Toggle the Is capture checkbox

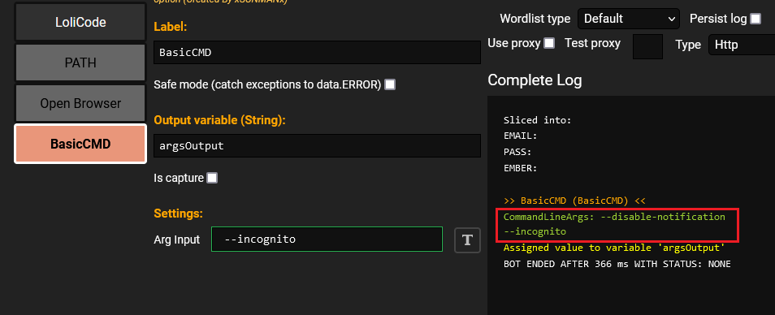[211, 178]
